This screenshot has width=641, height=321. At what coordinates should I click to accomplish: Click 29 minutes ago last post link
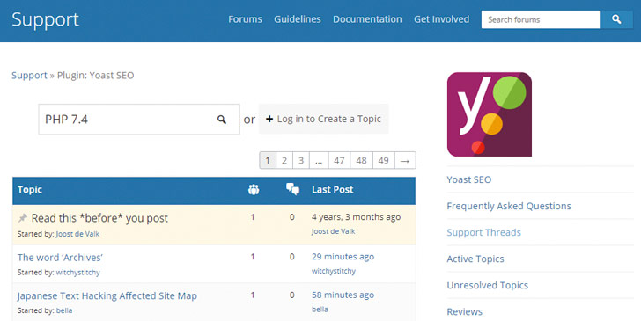[343, 257]
